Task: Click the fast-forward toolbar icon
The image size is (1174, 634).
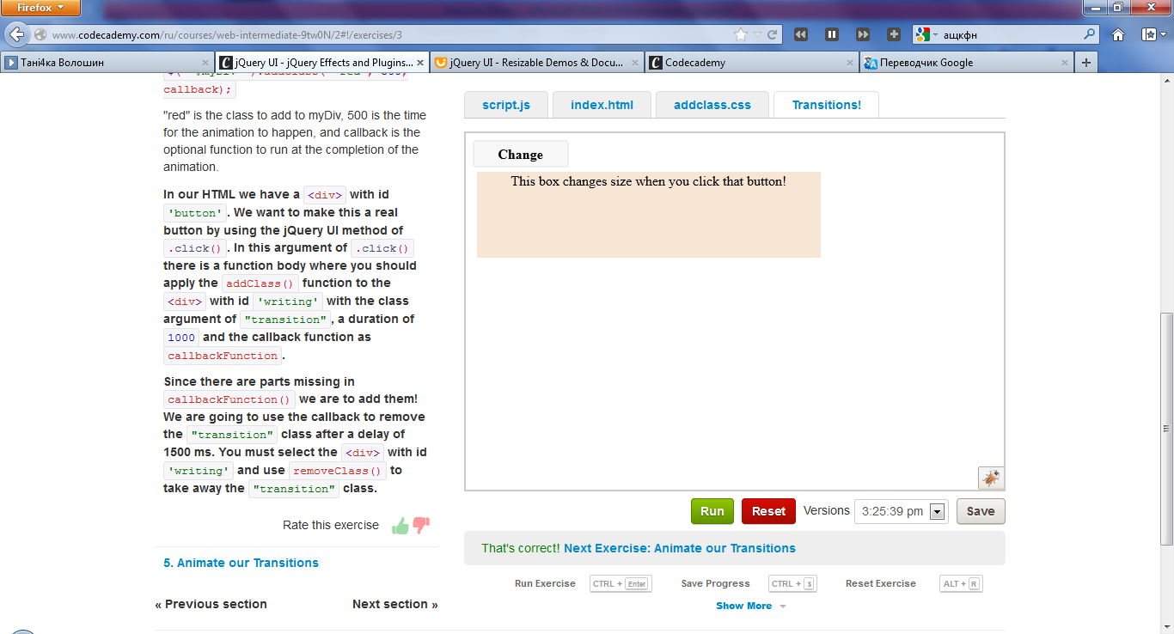Action: pyautogui.click(x=863, y=34)
